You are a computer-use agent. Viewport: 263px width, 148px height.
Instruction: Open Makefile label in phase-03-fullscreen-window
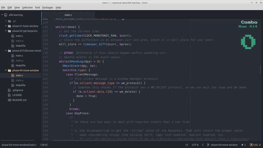point(21,65)
